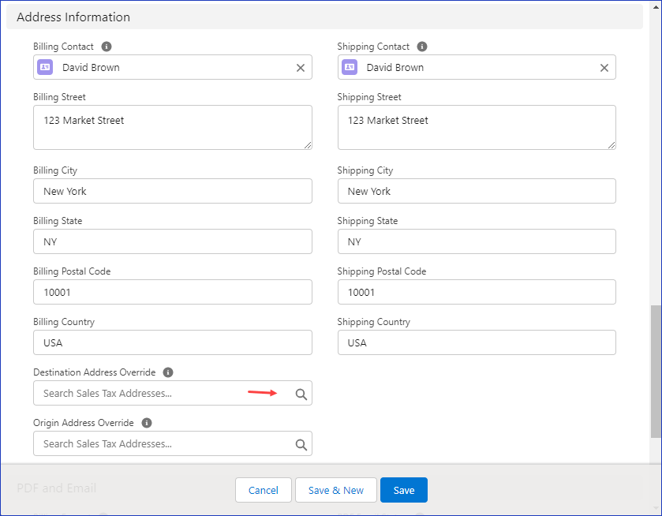Show Billing Contact info tooltip icon
The width and height of the screenshot is (662, 516).
coord(107,47)
